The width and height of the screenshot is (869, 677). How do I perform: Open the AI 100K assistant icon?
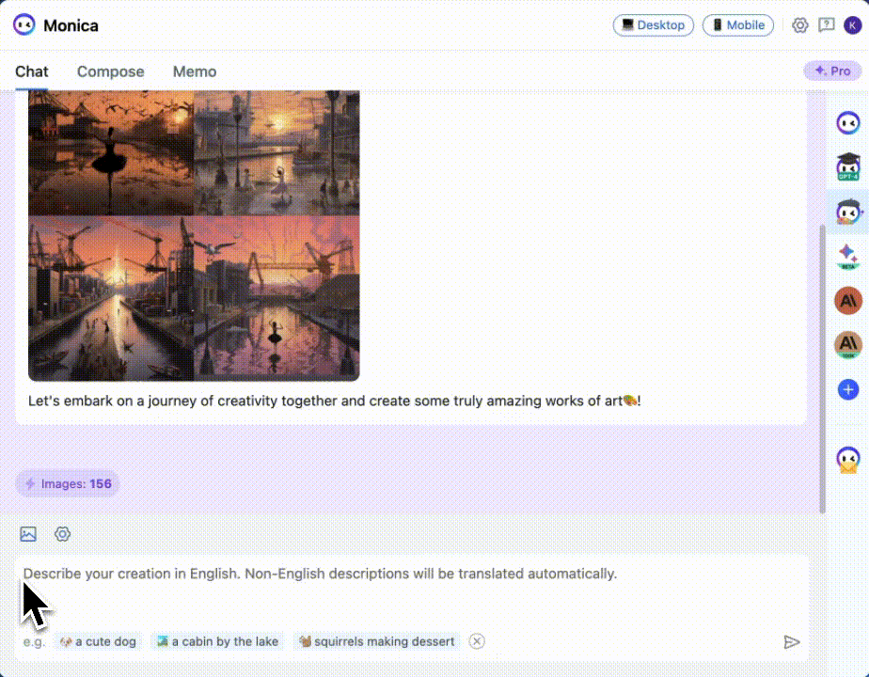point(846,345)
